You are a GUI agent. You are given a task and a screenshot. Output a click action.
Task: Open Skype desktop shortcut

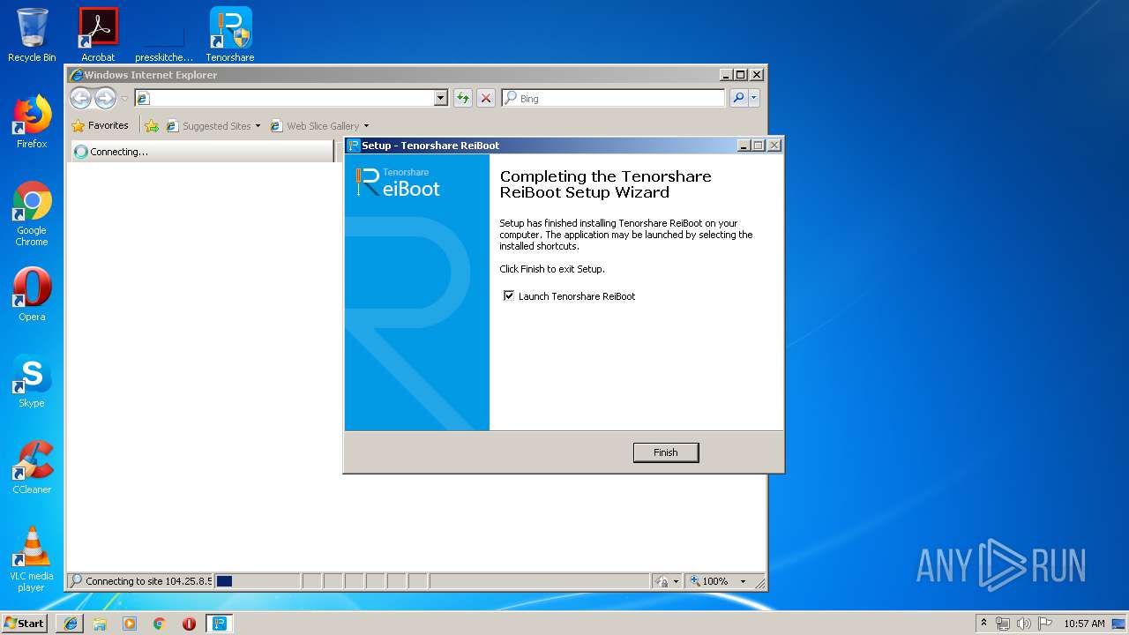32,381
